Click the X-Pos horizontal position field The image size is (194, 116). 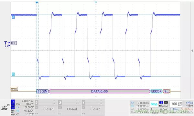pyautogui.click(x=189, y=104)
